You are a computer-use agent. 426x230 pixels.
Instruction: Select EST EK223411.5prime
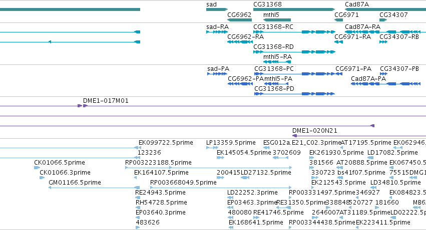[383, 223]
